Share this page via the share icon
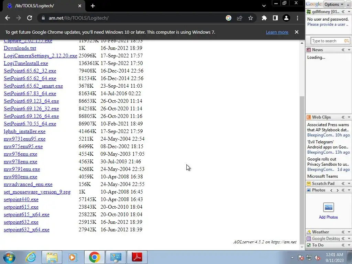The height and width of the screenshot is (264, 352). (240, 18)
